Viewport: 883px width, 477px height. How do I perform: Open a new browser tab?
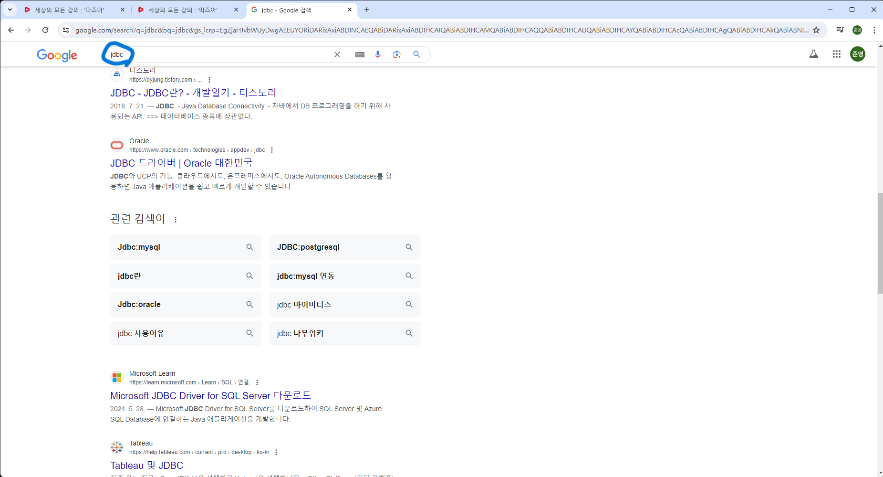coord(366,10)
